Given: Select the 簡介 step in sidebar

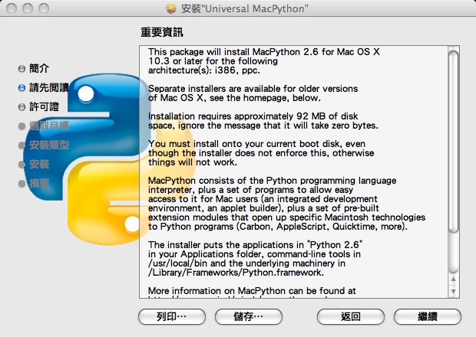Looking at the screenshot, I should pos(39,68).
